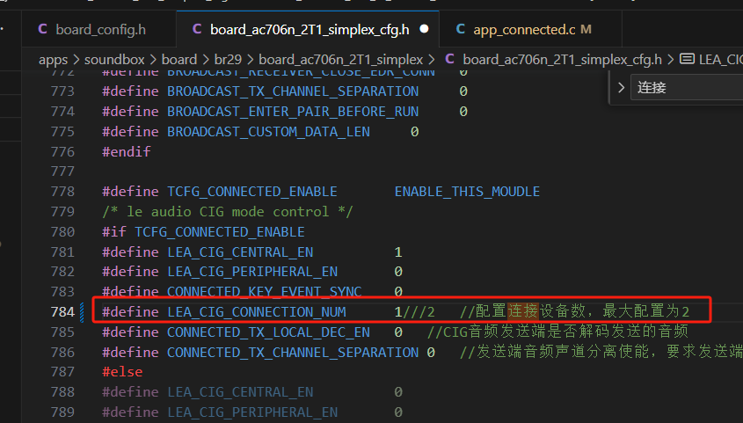Click BROADCAST_CUSTOM_DATA_LEN macro name

tap(268, 132)
